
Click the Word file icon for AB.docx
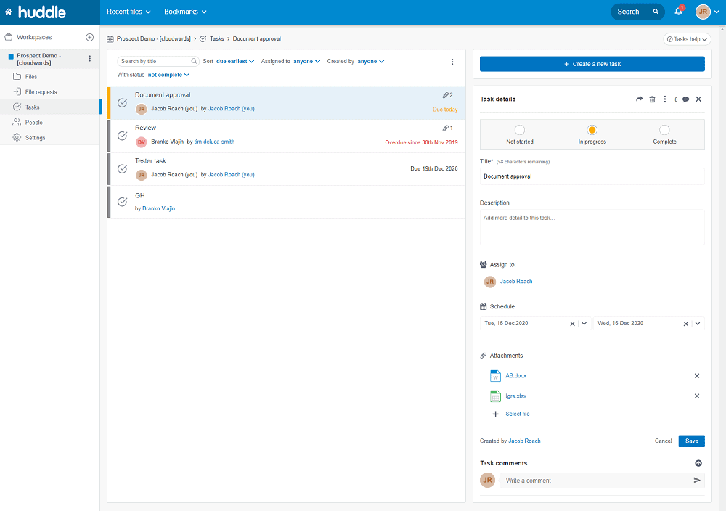(x=495, y=376)
